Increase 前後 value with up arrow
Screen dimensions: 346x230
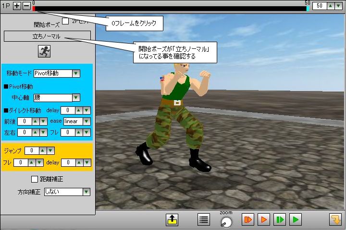(x=36, y=121)
